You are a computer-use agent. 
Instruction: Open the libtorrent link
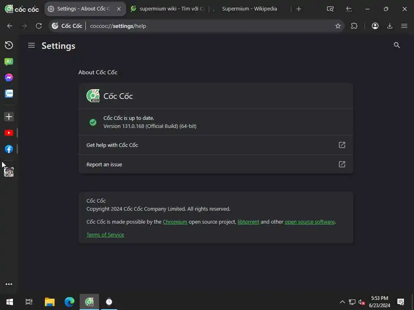[x=248, y=222]
